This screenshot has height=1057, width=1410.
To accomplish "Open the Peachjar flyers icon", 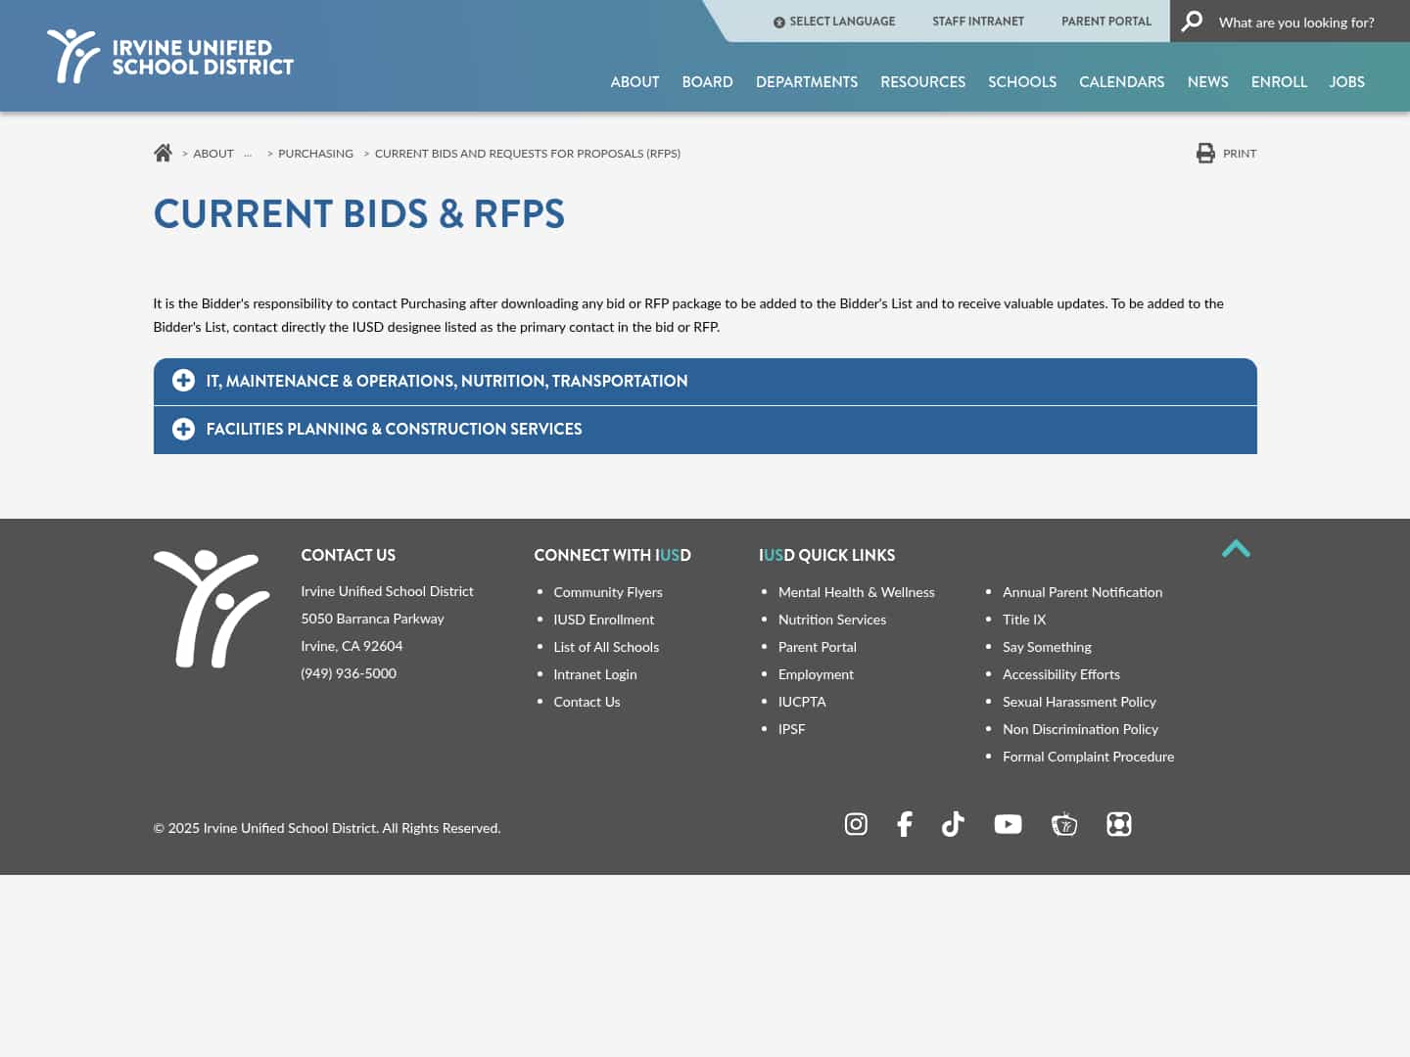I will coord(1118,824).
